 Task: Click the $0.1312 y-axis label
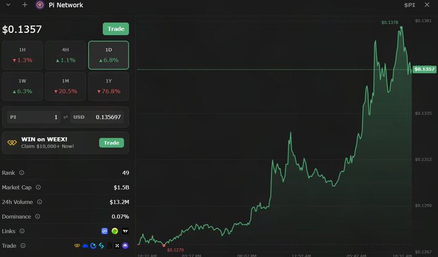(423, 159)
